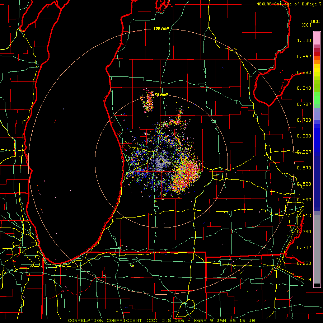Click the isolated echo cluster near 50 NMI label
323x323 pixels.
pyautogui.click(x=148, y=100)
